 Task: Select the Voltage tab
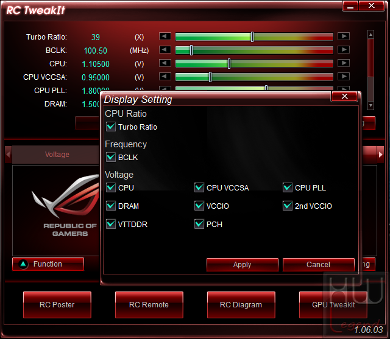click(57, 155)
